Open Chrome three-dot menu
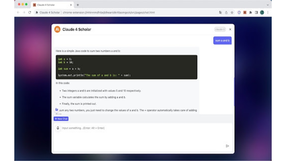Image resolution: width=286 pixels, height=161 pixels. 268,12
